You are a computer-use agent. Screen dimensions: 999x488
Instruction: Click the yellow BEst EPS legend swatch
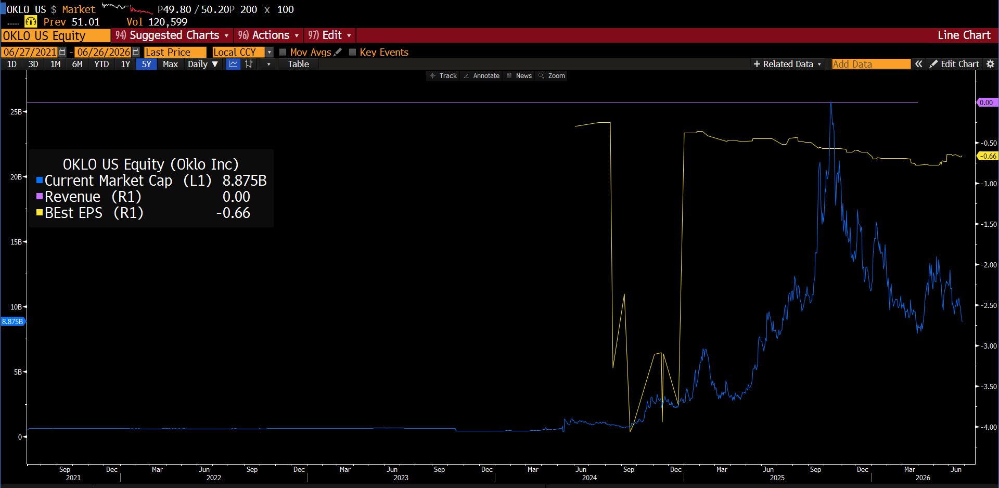coord(40,213)
